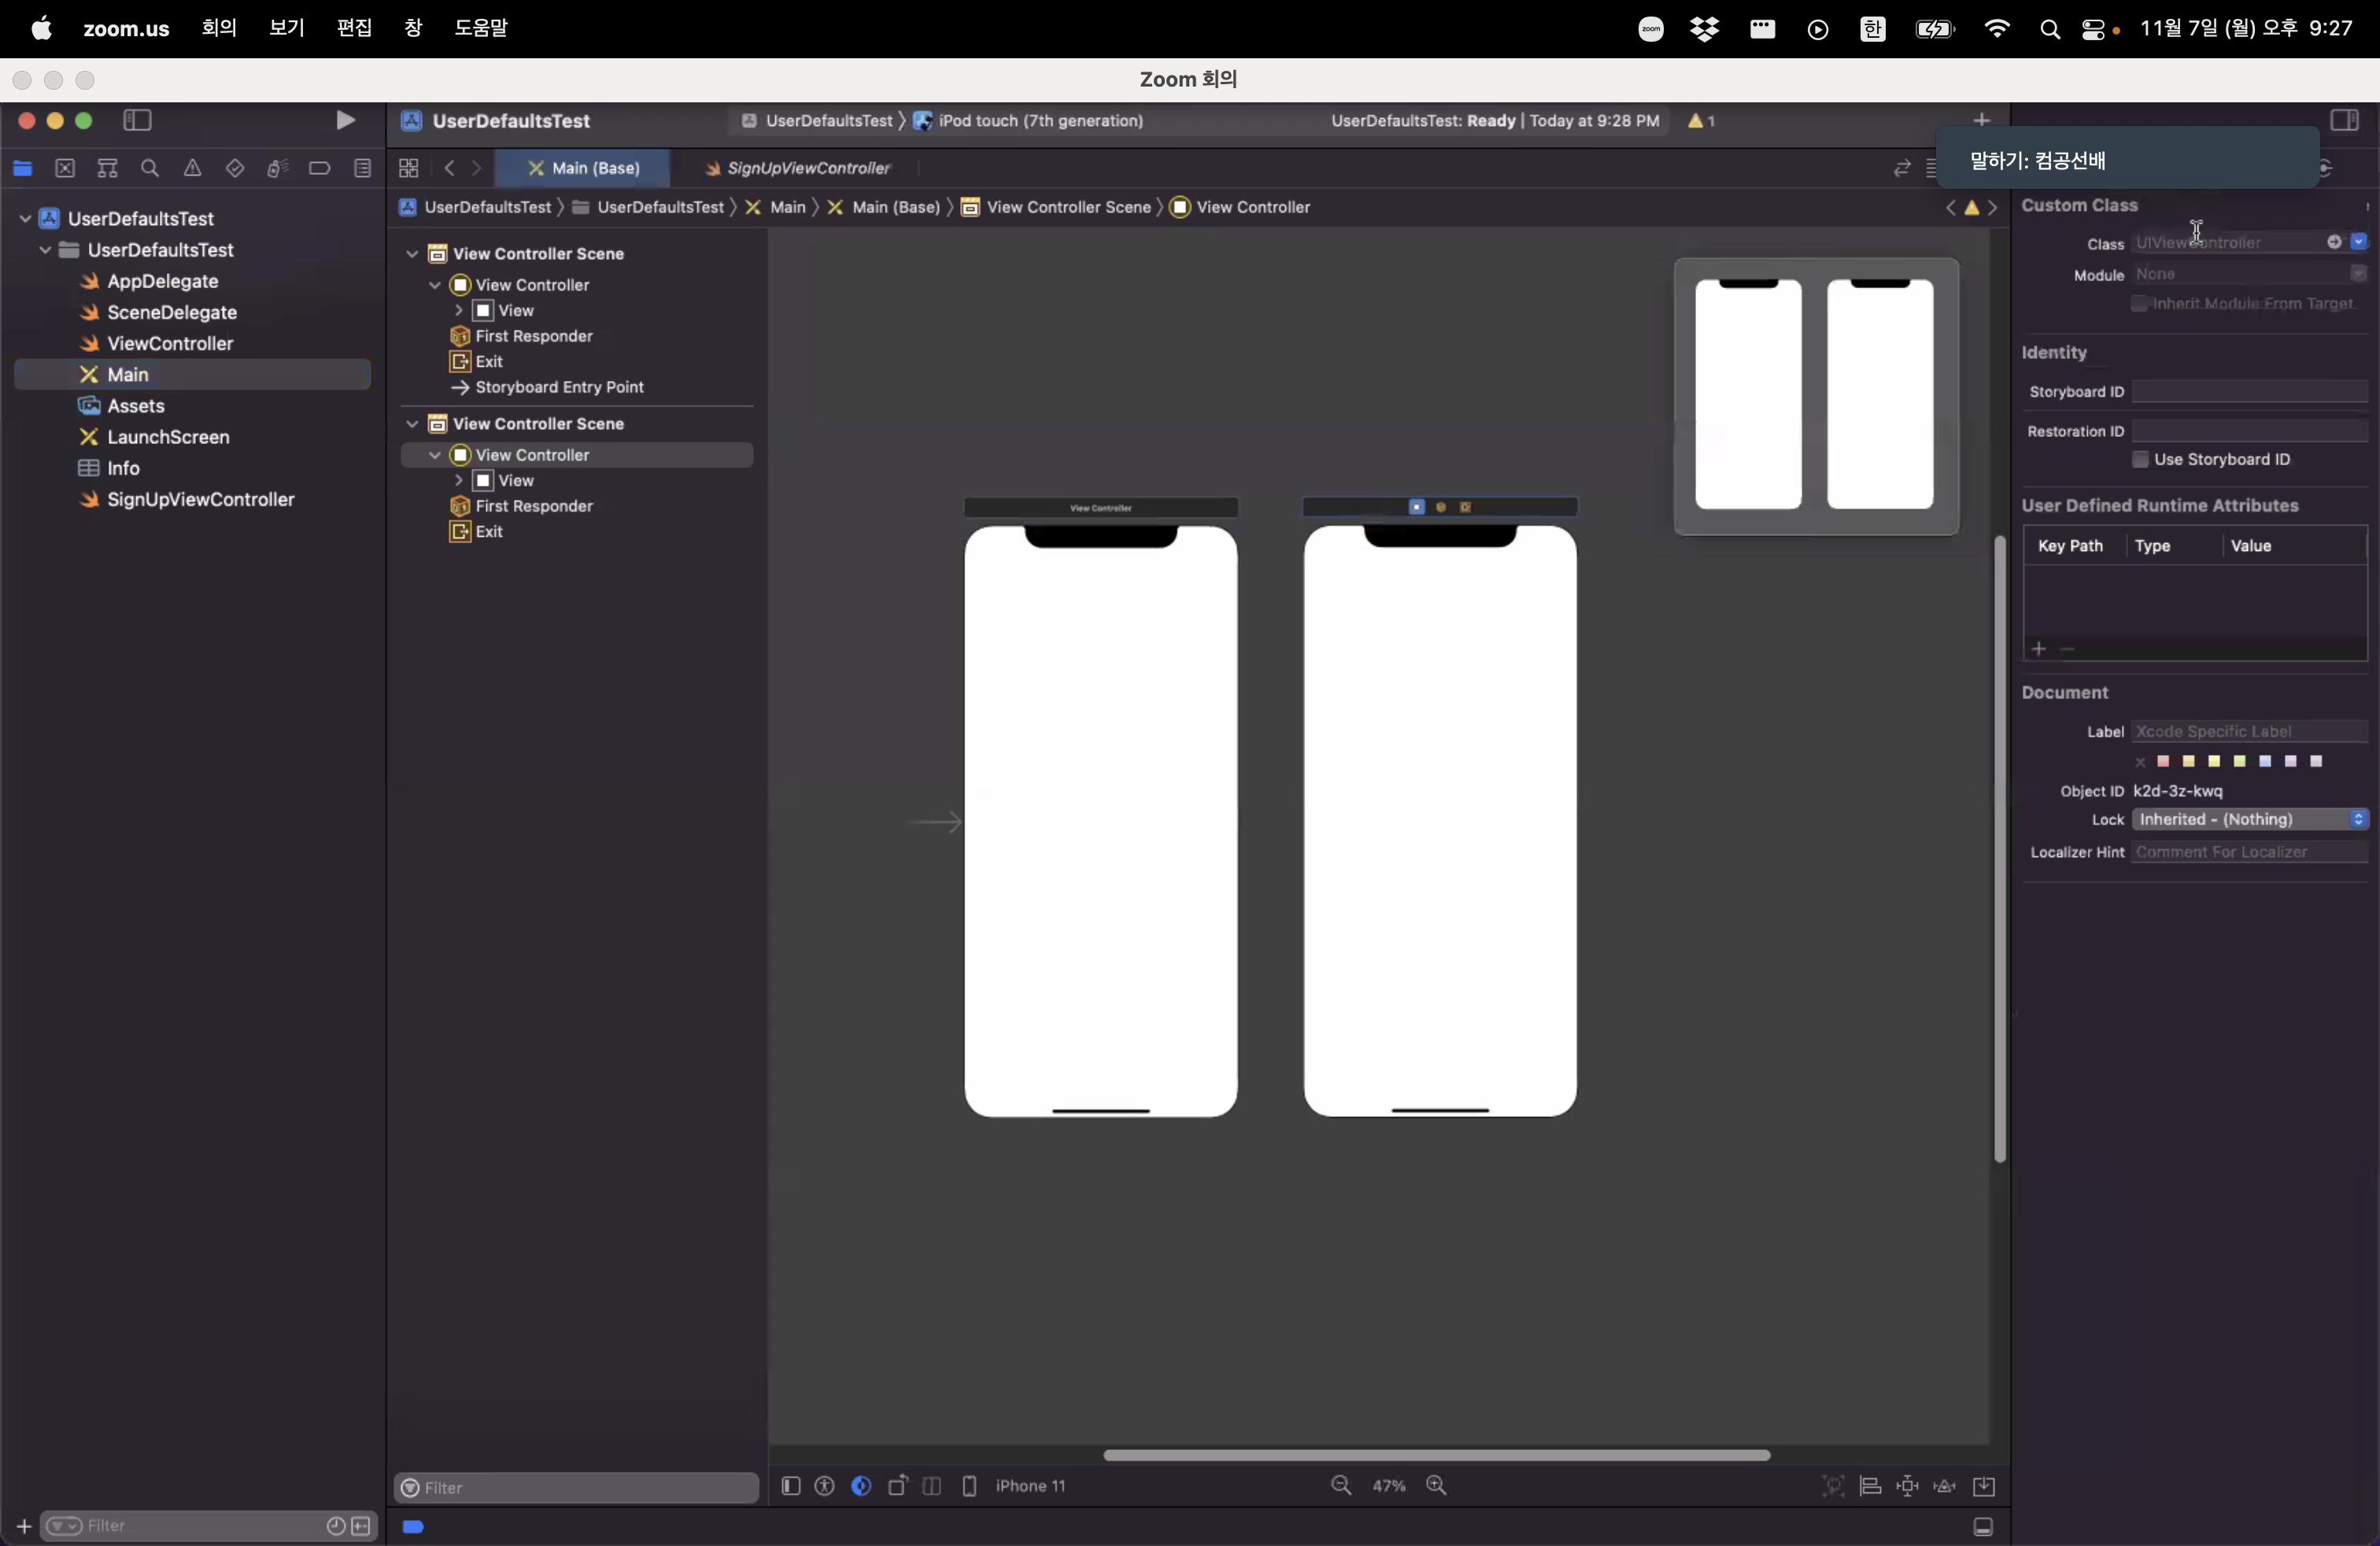Viewport: 2380px width, 1546px height.
Task: Open the issue navigator warning icon
Action: coord(192,168)
